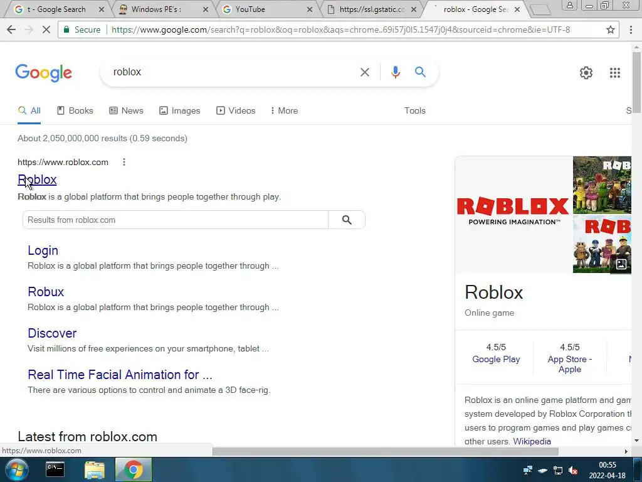
Task: Select the Images search filter
Action: (180, 110)
